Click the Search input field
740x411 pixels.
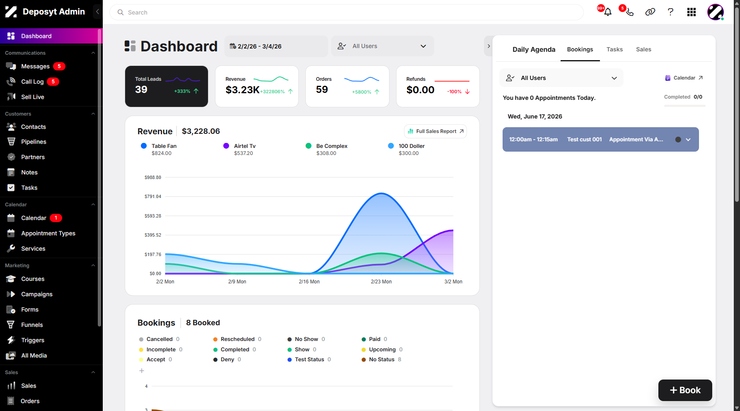(346, 12)
